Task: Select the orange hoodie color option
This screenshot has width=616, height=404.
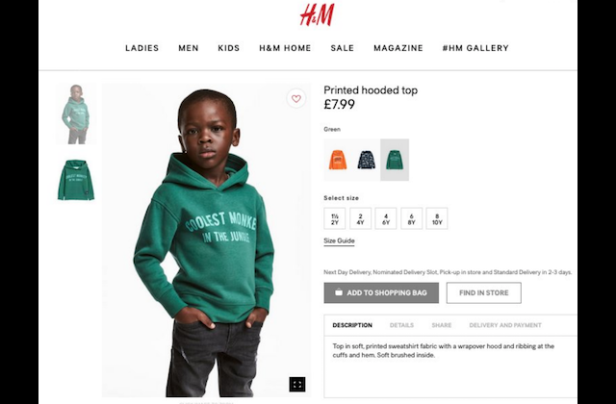Action: (x=338, y=160)
